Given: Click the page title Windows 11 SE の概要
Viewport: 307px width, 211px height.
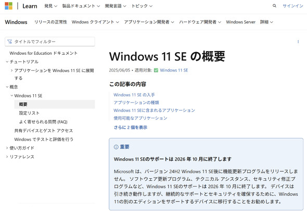Looking at the screenshot, I should 167,56.
